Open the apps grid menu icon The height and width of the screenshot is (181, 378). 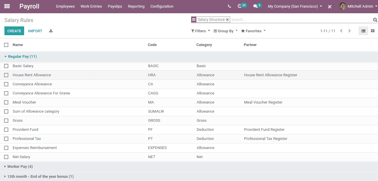click(7, 6)
